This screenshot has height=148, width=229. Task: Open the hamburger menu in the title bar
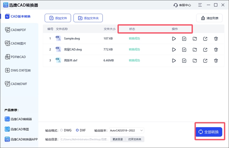[x=200, y=5]
